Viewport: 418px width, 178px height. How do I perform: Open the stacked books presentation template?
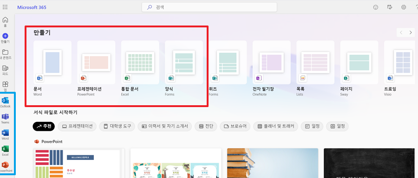pyautogui.click(x=273, y=163)
